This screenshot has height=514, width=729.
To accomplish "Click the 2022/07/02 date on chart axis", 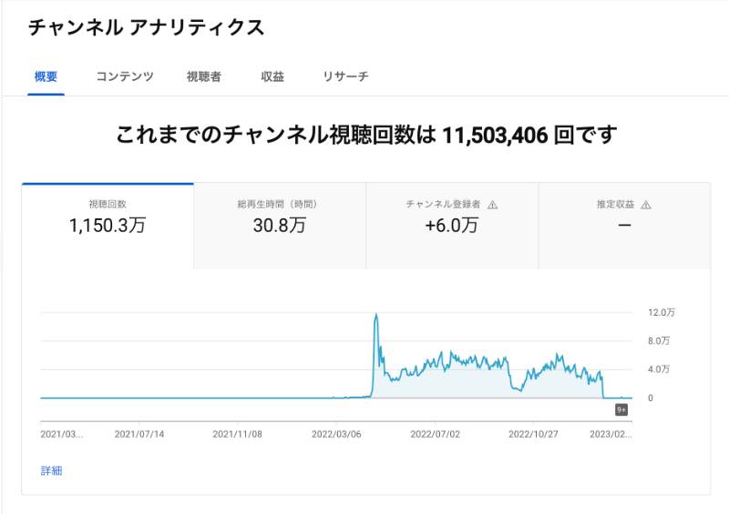I will pyautogui.click(x=436, y=434).
